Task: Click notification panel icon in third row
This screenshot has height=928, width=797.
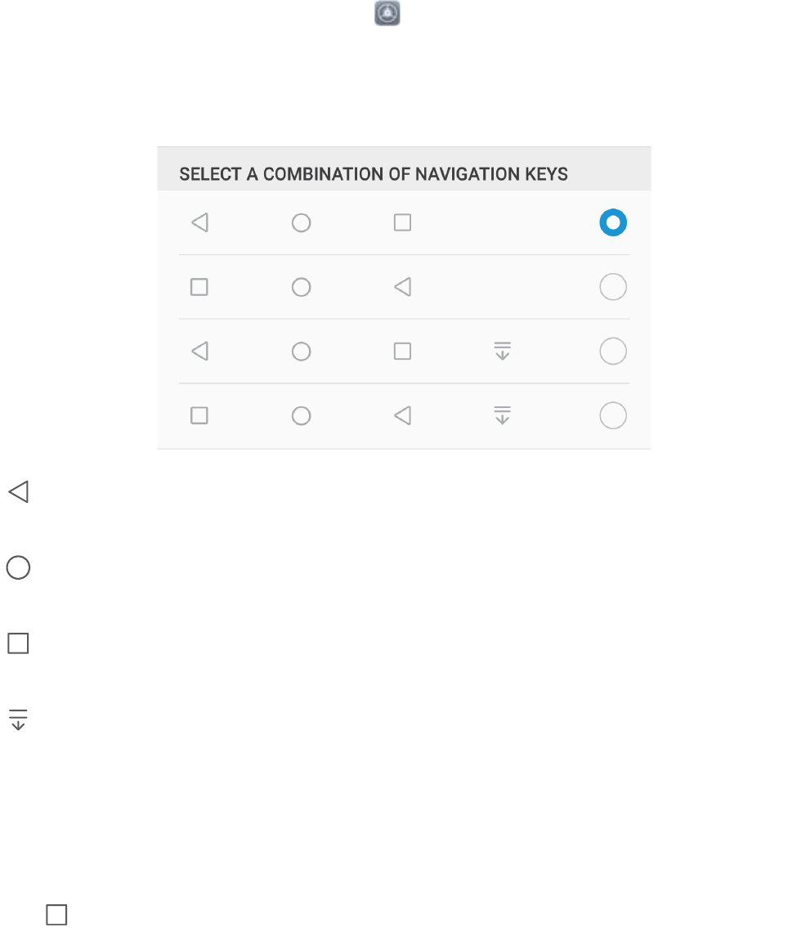Action: (503, 352)
